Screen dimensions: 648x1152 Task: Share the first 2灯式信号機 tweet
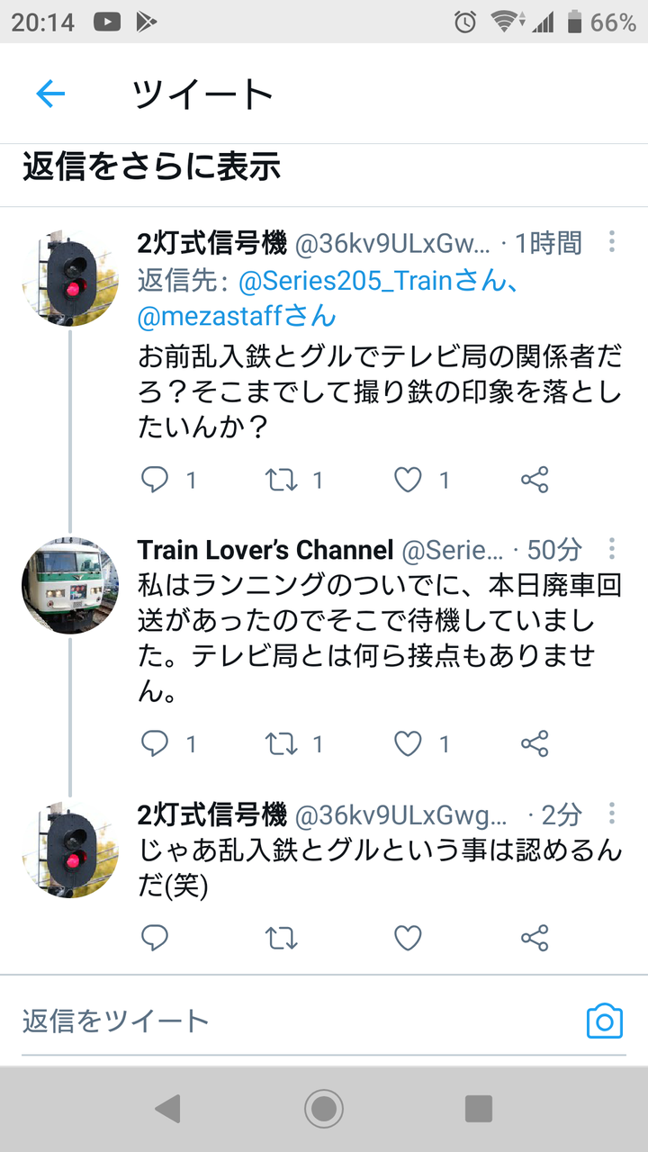pos(535,480)
